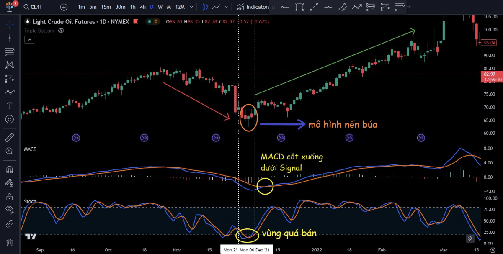
Task: Click the trash remove drawings icon
Action: point(9,242)
